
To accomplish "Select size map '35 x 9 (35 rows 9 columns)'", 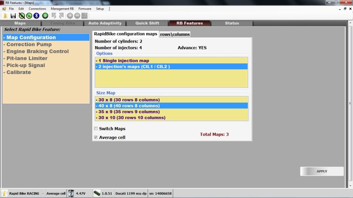I will click(171, 112).
